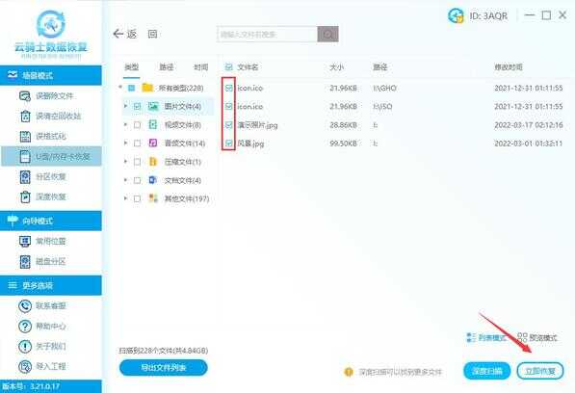Click the orange info icon near 深度扫描 hint
This screenshot has width=575, height=393.
[x=349, y=372]
